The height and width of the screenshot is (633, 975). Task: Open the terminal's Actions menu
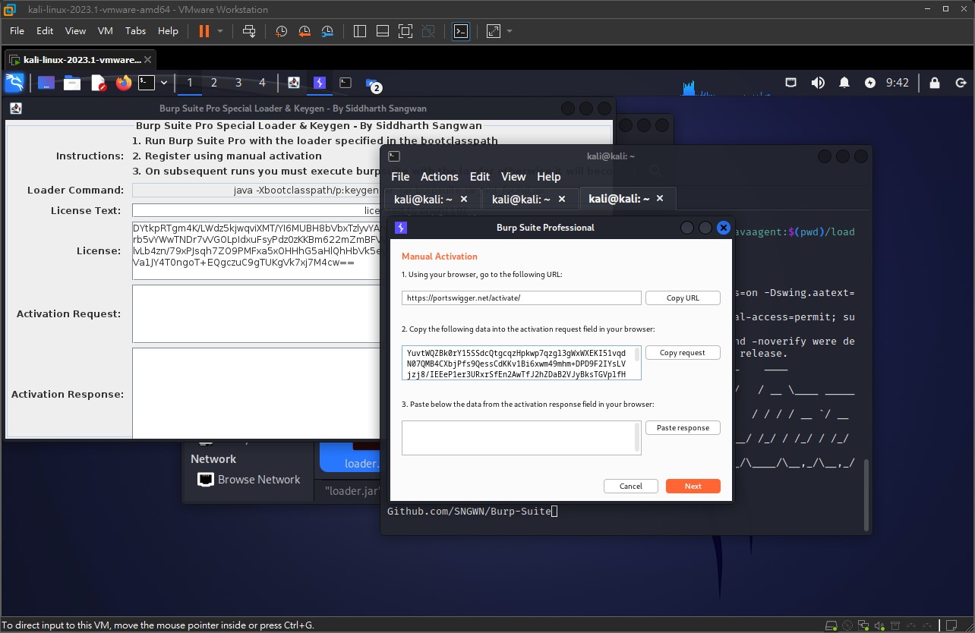coord(439,176)
